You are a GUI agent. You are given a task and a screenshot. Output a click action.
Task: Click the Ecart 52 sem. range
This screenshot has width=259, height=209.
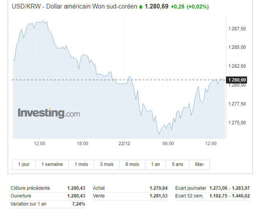pyautogui.click(x=229, y=196)
